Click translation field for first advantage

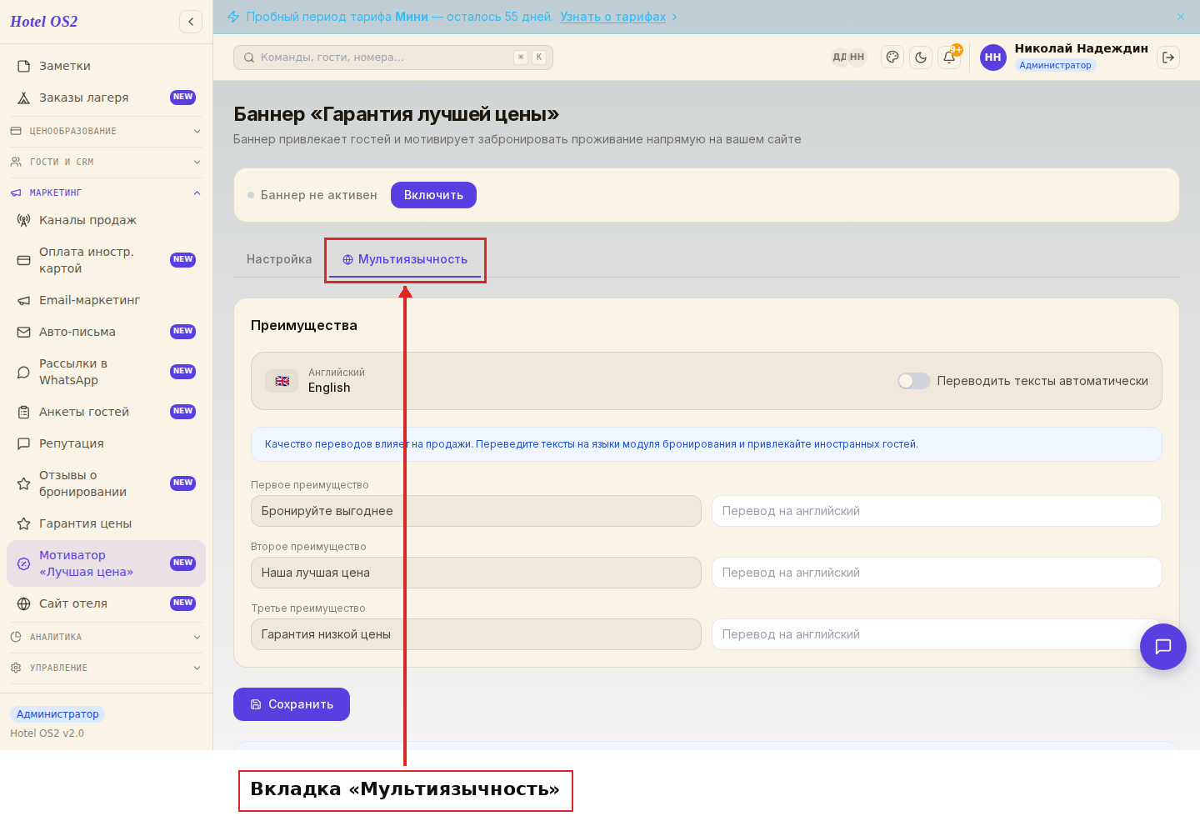pyautogui.click(x=937, y=511)
